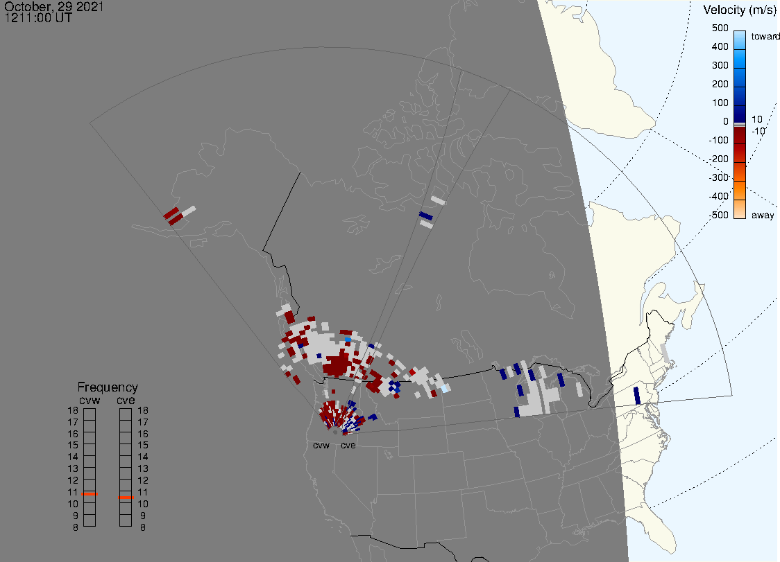Click the 8 label right of cve bar

tap(143, 528)
